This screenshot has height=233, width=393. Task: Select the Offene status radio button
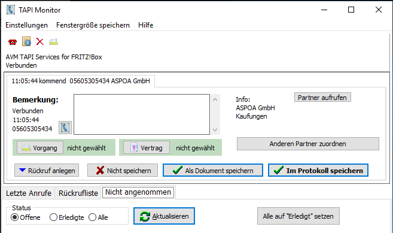[15, 217]
